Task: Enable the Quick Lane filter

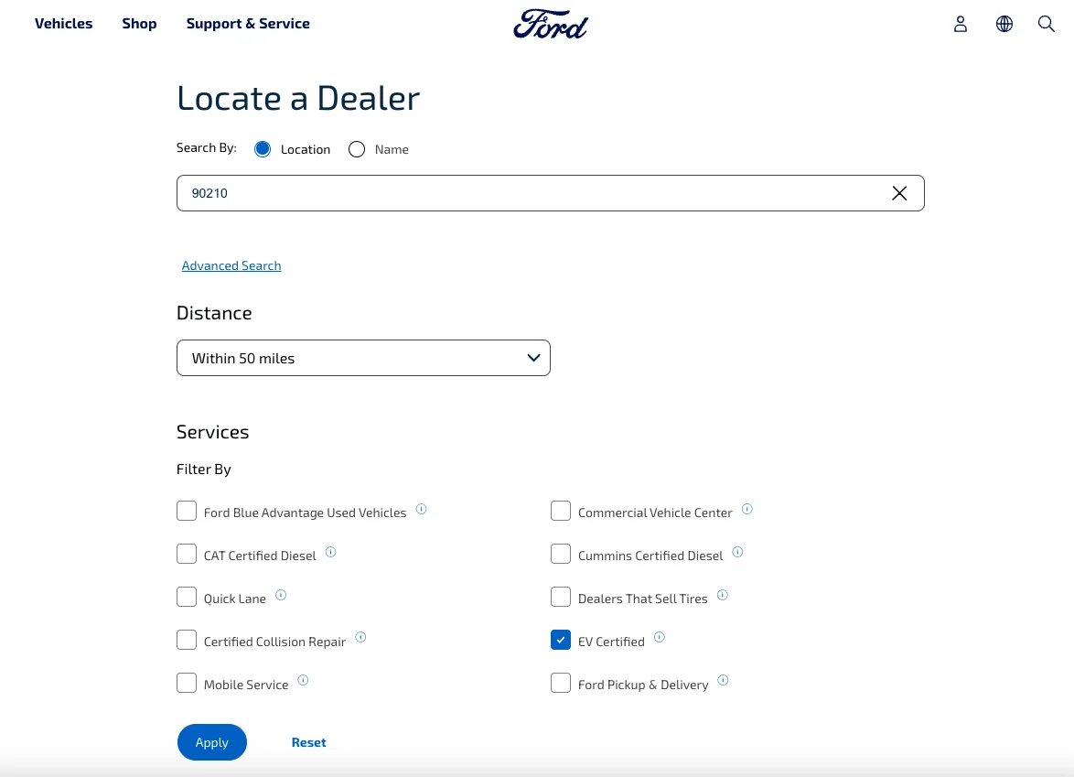Action: (187, 597)
